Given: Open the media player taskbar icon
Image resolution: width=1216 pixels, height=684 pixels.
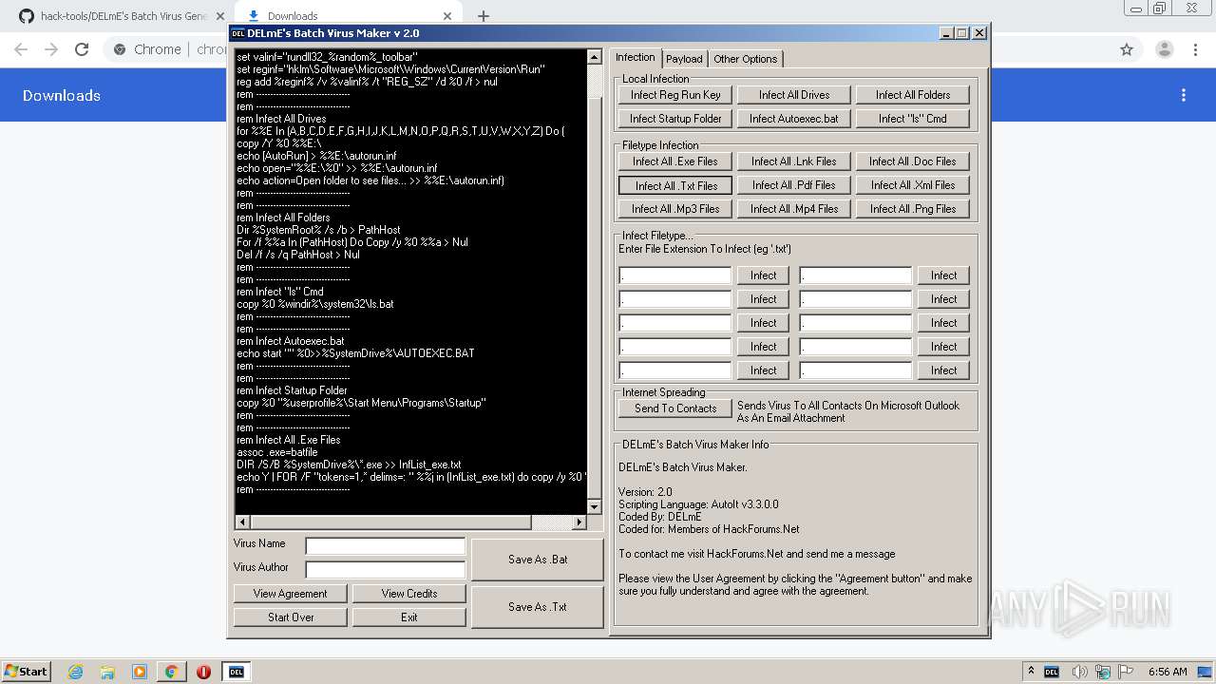Looking at the screenshot, I should tap(140, 672).
